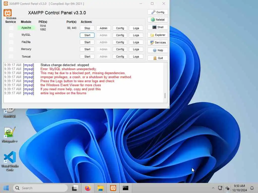Open Notepad++ desktop shortcut
The width and height of the screenshot is (258, 193).
[x=10, y=135]
